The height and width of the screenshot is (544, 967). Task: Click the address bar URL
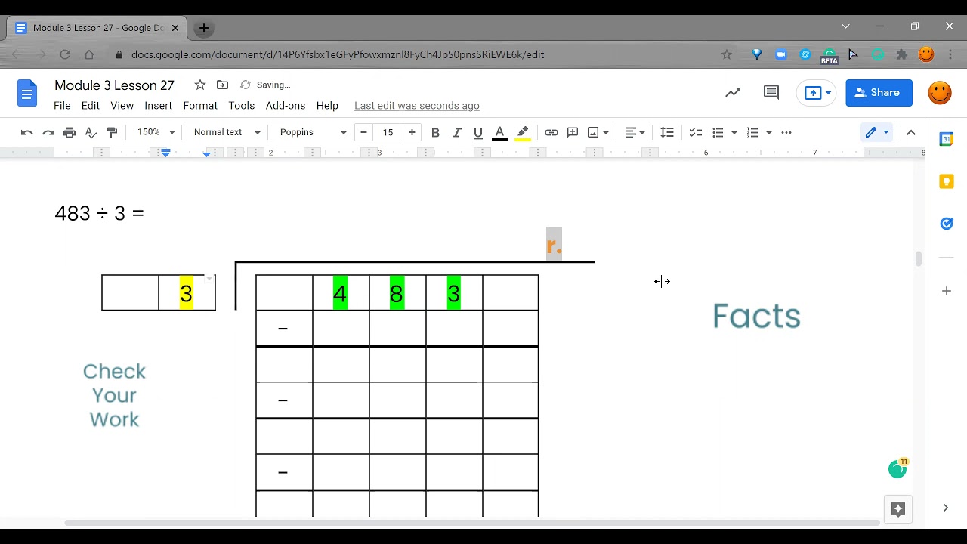(338, 54)
